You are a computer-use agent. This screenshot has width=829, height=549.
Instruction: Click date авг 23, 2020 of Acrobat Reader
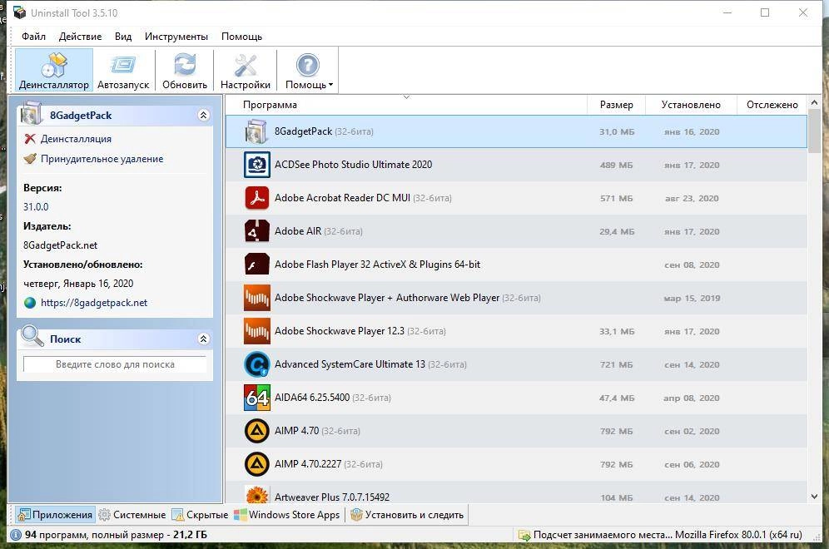pyautogui.click(x=692, y=199)
